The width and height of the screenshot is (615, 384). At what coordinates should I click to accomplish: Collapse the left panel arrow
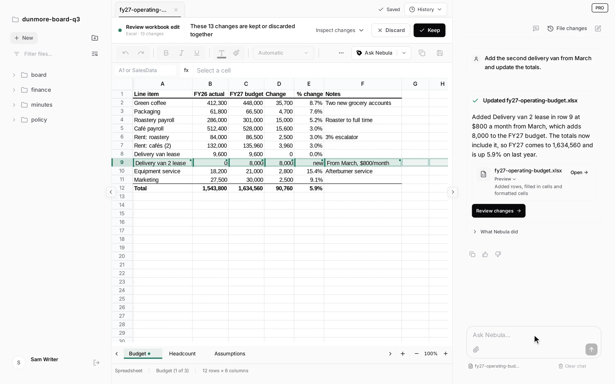click(111, 192)
